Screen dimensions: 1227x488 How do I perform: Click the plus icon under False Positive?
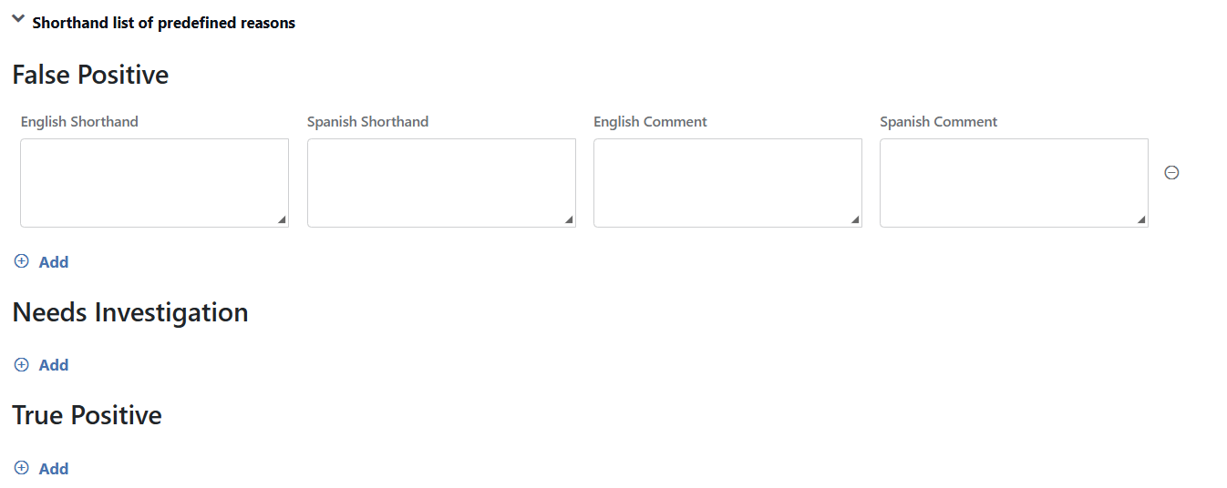click(x=22, y=261)
